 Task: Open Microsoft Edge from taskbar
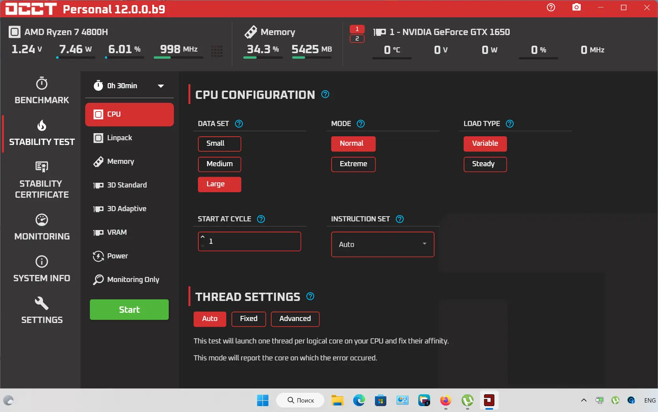359,401
